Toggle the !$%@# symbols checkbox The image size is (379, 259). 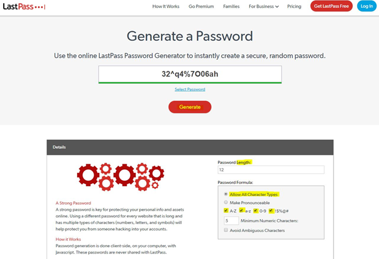(x=271, y=211)
